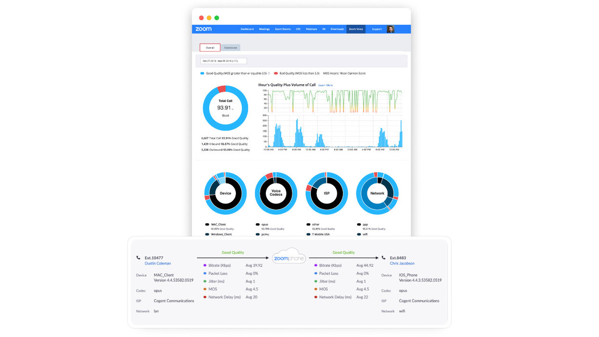Click phone icon beside Ext.10477
This screenshot has width=599, height=337.
pos(139,258)
